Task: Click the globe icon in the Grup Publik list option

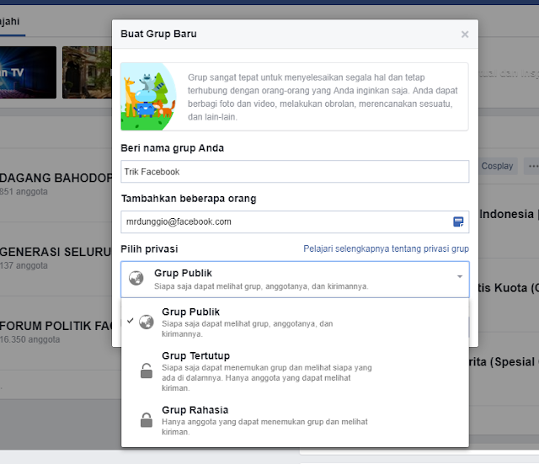Action: click(x=147, y=322)
